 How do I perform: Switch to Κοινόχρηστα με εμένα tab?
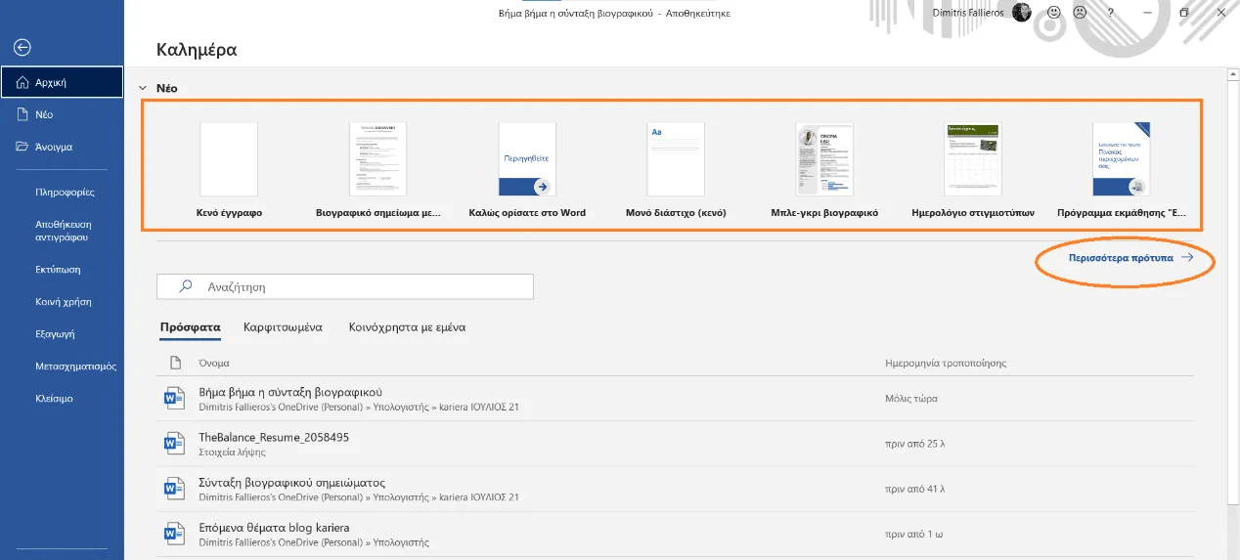click(x=407, y=327)
